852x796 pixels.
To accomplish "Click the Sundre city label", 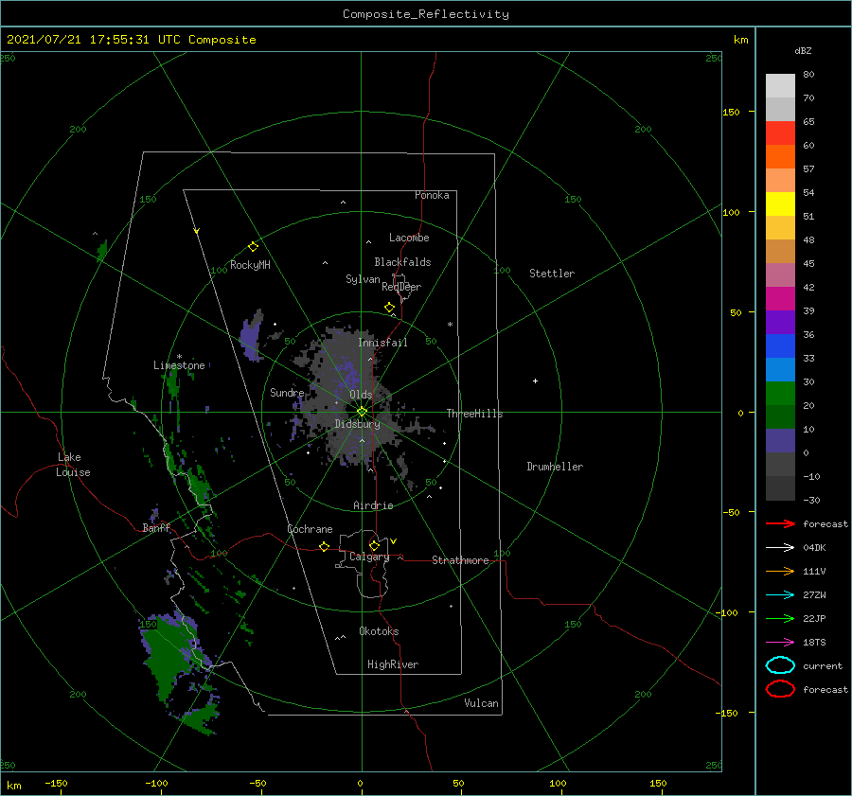I will (x=287, y=392).
